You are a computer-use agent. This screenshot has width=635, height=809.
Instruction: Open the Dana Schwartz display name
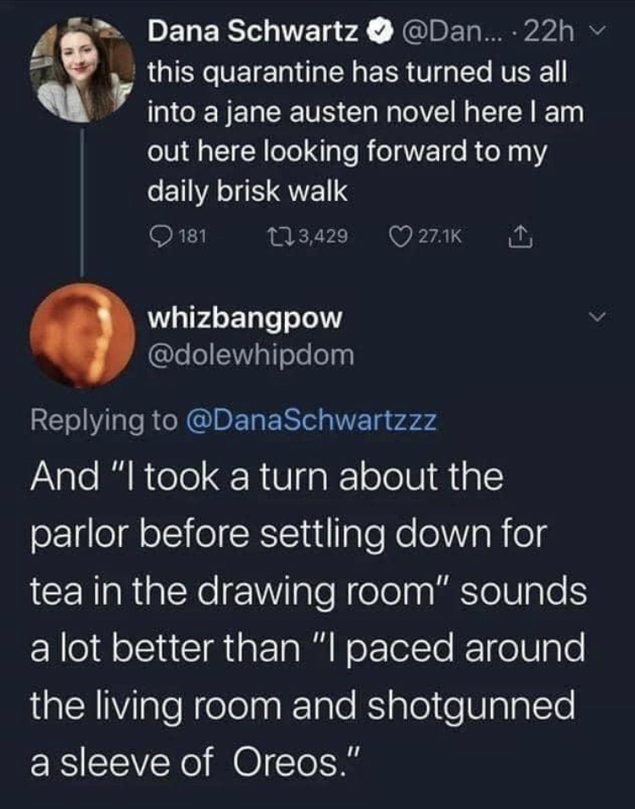point(253,34)
